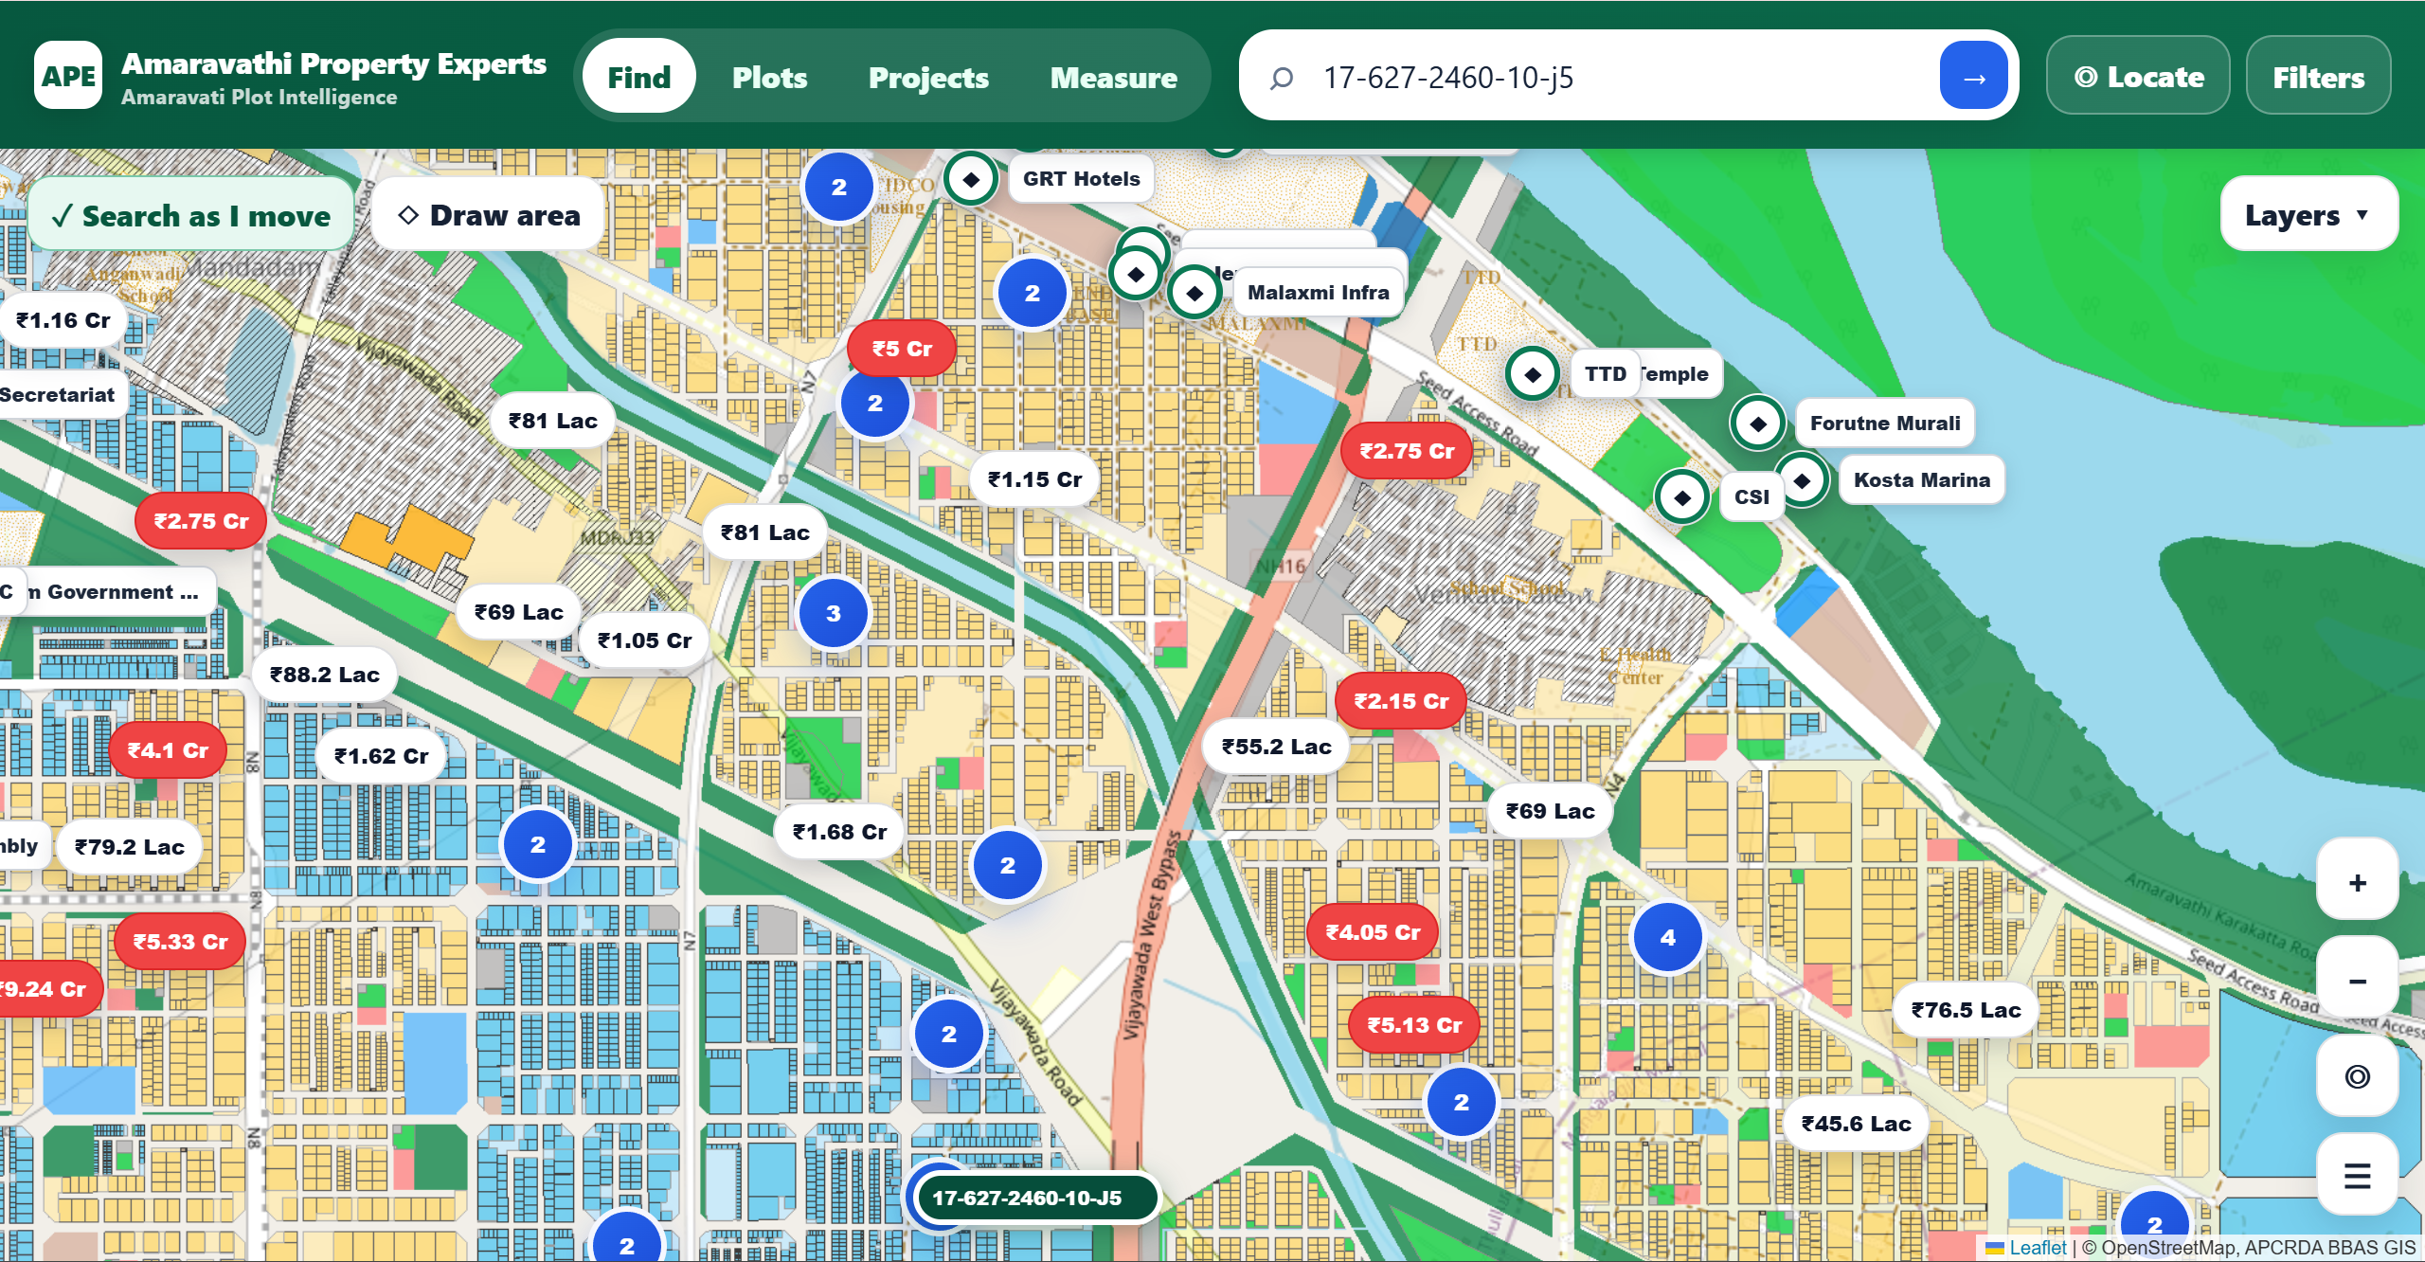The width and height of the screenshot is (2425, 1262).
Task: Click the ₹2.15 Cr price label
Action: point(1401,701)
